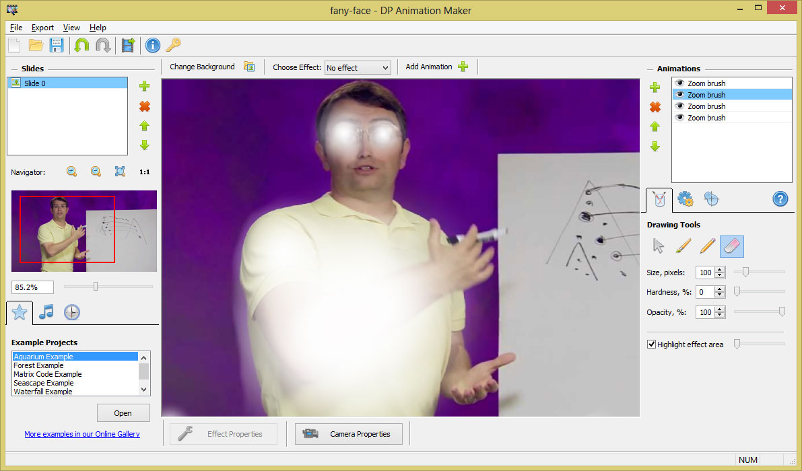802x471 pixels.
Task: Uncheck Highlight effect area checkbox
Action: coord(651,345)
